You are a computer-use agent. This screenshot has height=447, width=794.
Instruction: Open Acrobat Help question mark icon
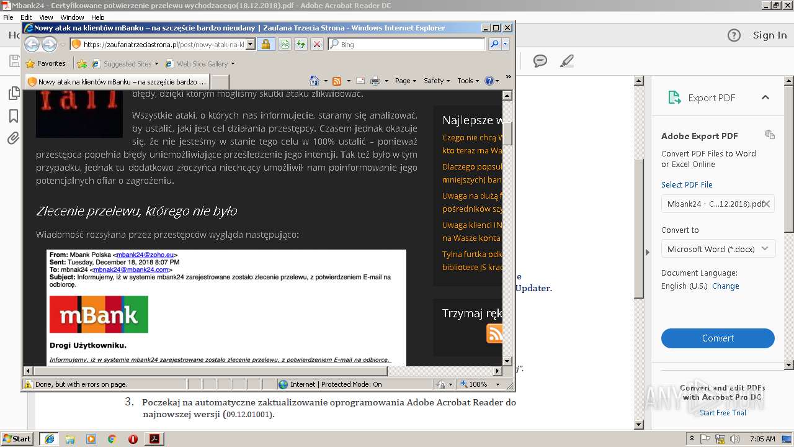[734, 35]
